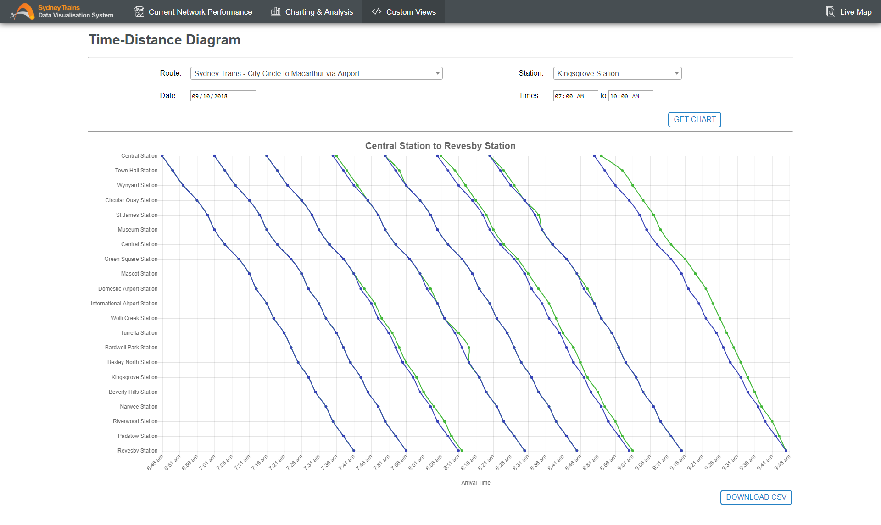Click the 8:01 am time axis label

coord(417,463)
